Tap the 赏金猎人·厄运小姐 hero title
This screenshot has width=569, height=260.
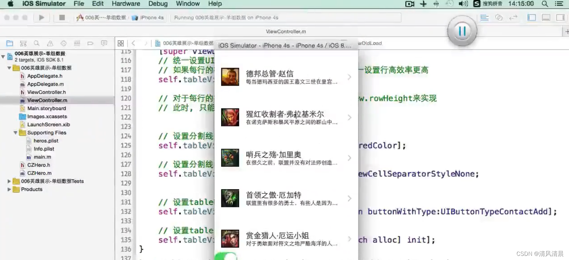tap(277, 235)
